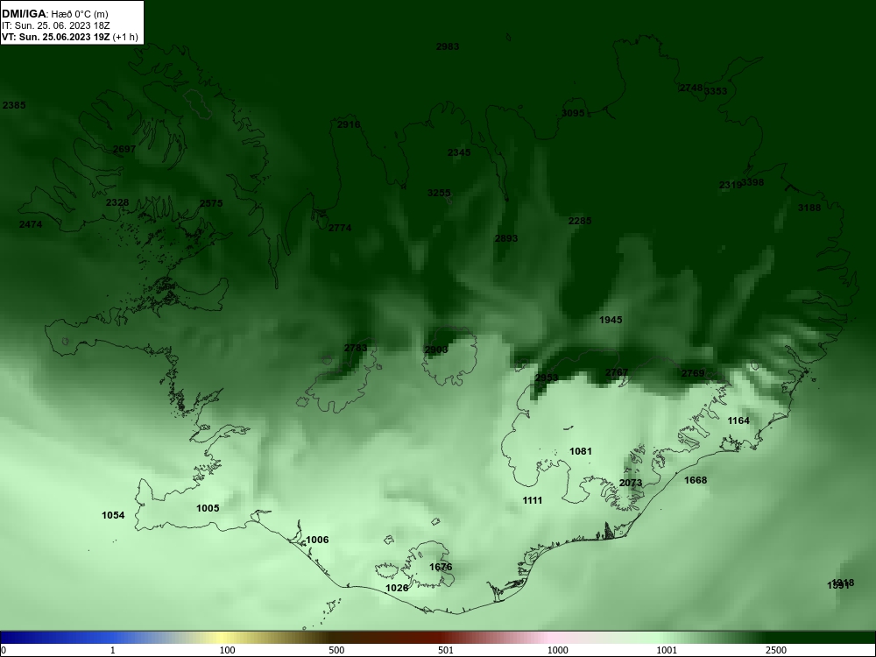Image resolution: width=876 pixels, height=657 pixels.
Task: Click the 2328 height label
Action: point(117,203)
